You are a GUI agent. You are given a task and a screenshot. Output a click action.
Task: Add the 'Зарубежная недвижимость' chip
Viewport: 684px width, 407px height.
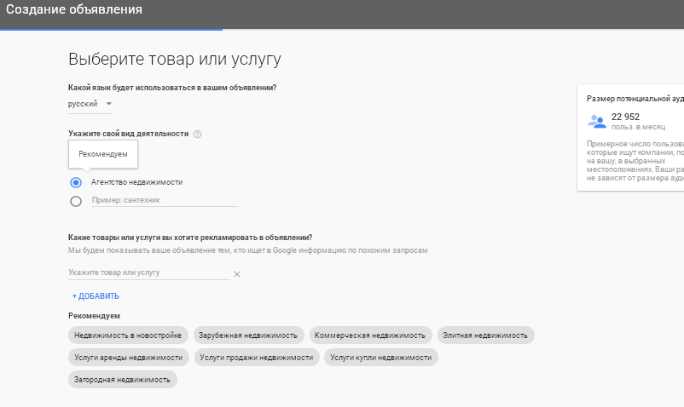coord(249,335)
